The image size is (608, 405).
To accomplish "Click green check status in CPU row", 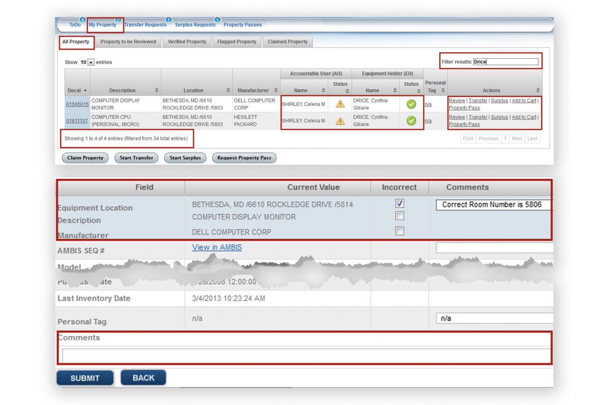I will pyautogui.click(x=411, y=121).
